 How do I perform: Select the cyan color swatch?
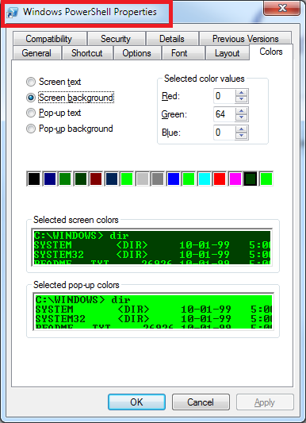[205, 179]
